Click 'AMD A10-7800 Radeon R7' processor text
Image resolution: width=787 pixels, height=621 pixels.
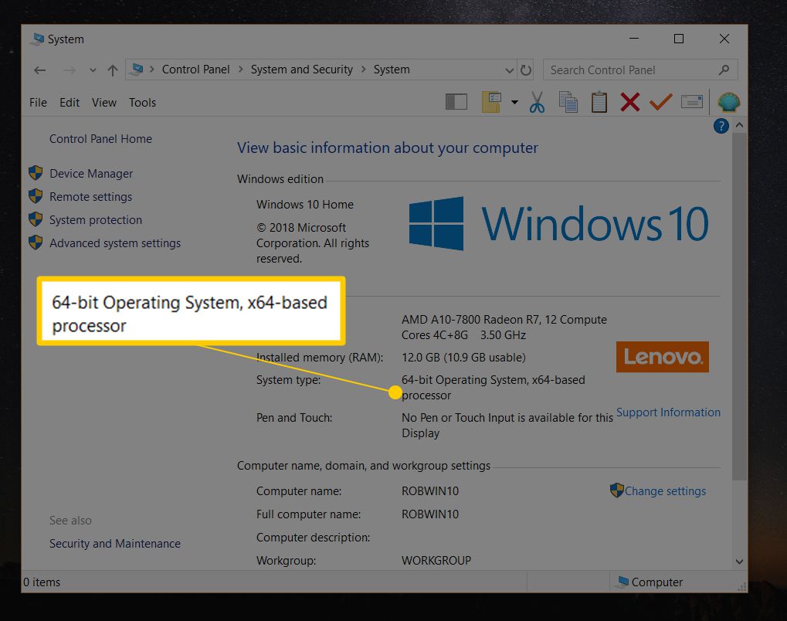[x=471, y=320]
